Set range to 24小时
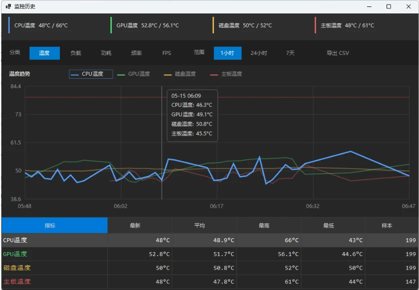 tap(259, 53)
